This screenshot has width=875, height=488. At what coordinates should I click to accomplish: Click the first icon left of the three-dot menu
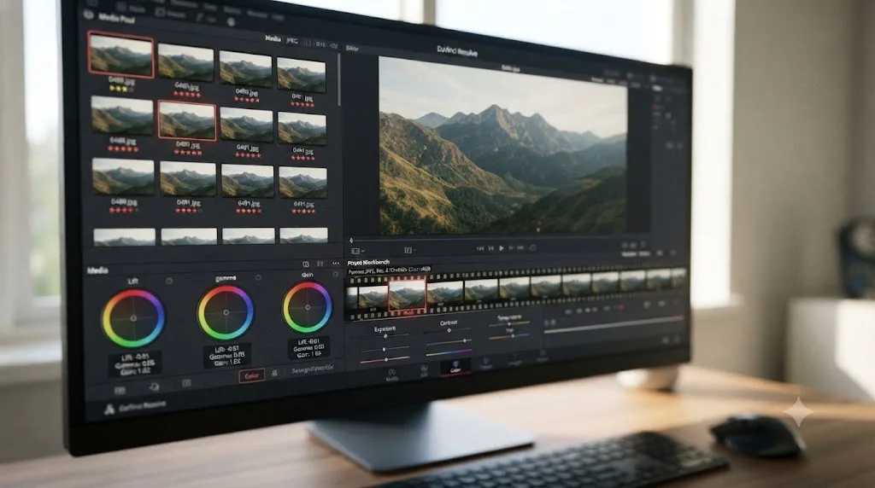[x=306, y=264]
